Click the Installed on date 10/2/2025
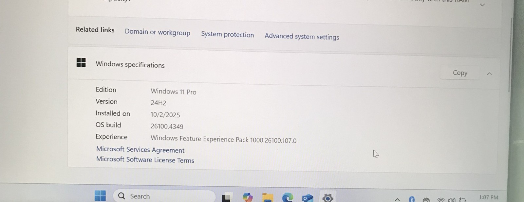 165,115
